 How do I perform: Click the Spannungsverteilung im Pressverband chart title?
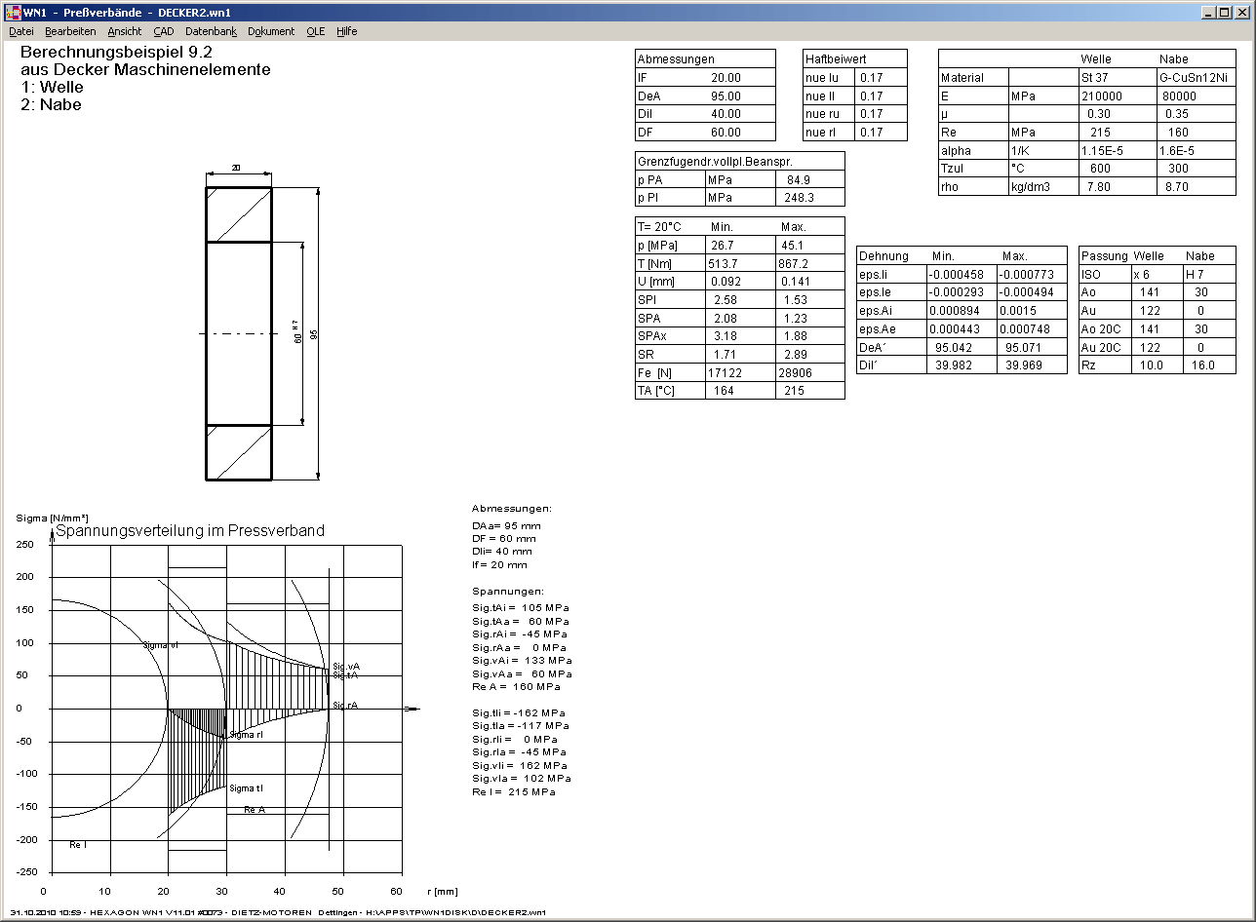pos(190,531)
